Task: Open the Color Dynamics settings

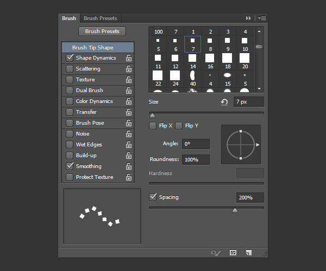Action: [x=94, y=101]
